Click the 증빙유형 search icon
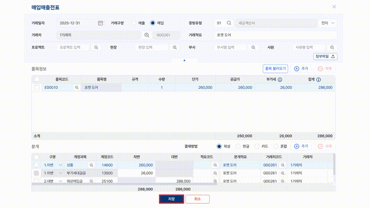 coord(229,23)
